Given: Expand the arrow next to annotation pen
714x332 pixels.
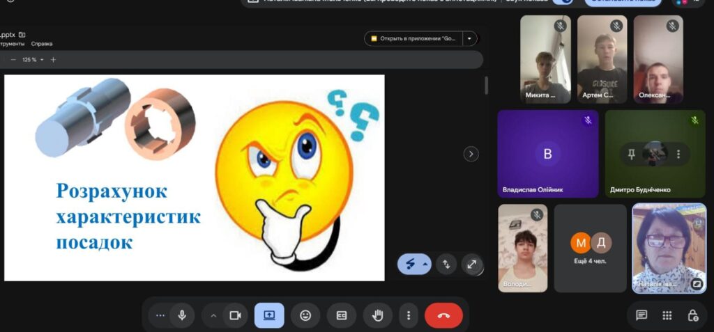Looking at the screenshot, I should (426, 264).
